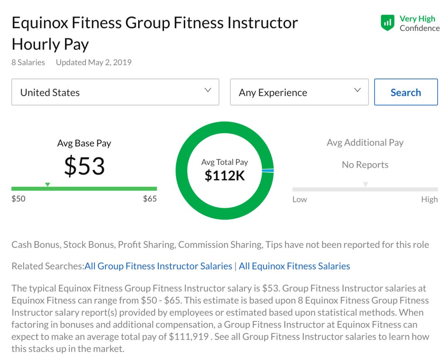Click the green triangle marker on base pay bar
Screen dimensions: 448x360
pos(47,184)
